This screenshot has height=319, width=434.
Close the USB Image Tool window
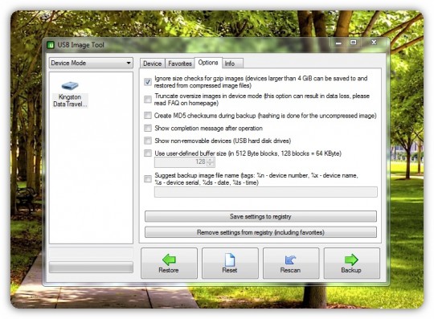pyautogui.click(x=374, y=43)
